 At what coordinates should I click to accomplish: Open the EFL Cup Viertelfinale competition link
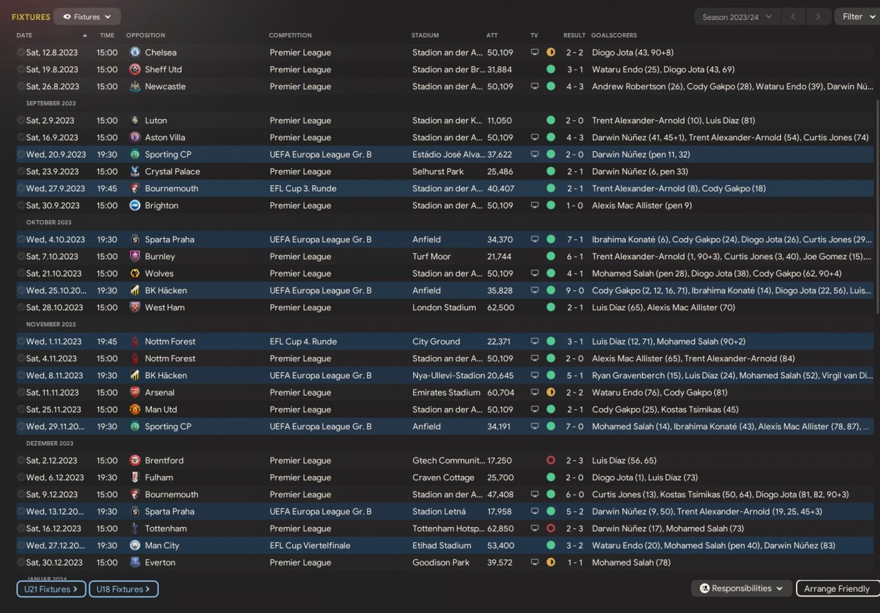(310, 546)
